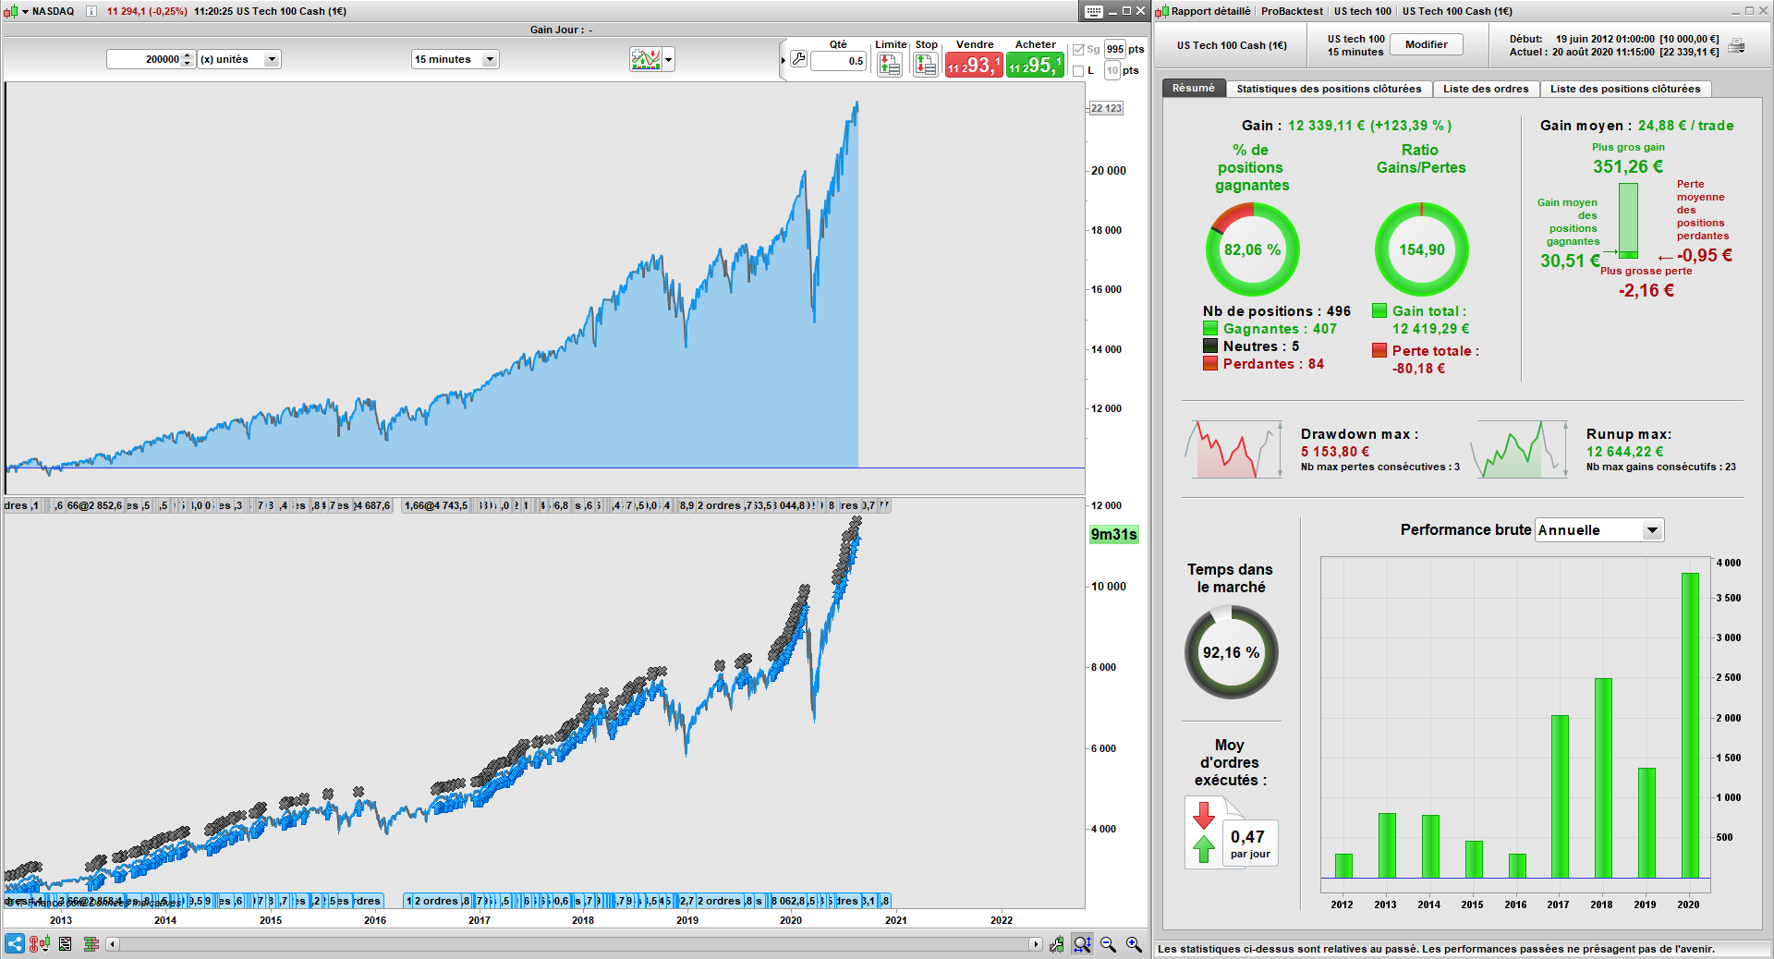Image resolution: width=1774 pixels, height=959 pixels.
Task: Click the Plus gros gain 351,26 € value
Action: [x=1628, y=166]
